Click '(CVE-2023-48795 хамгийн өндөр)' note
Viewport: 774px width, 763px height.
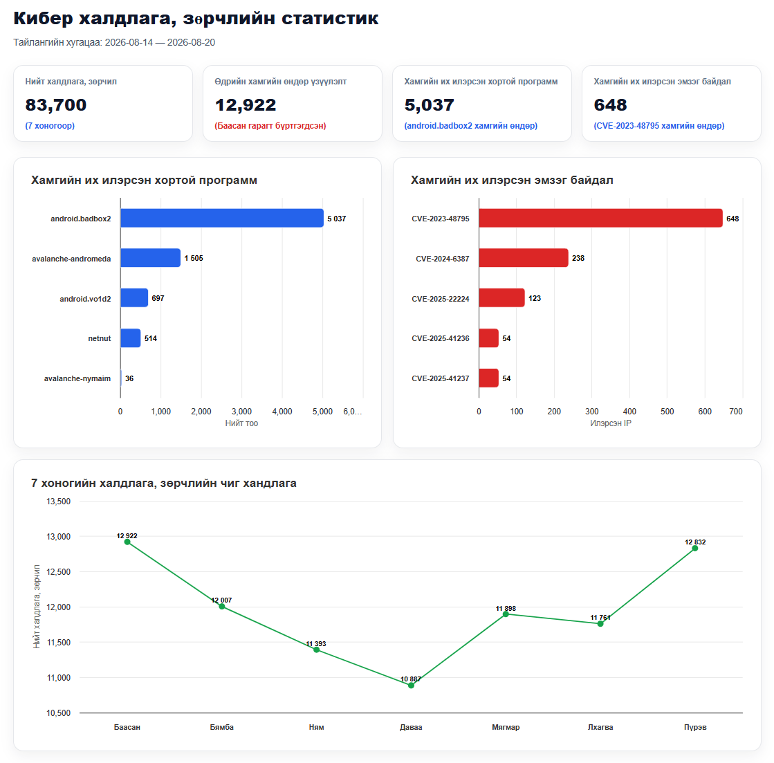point(659,126)
